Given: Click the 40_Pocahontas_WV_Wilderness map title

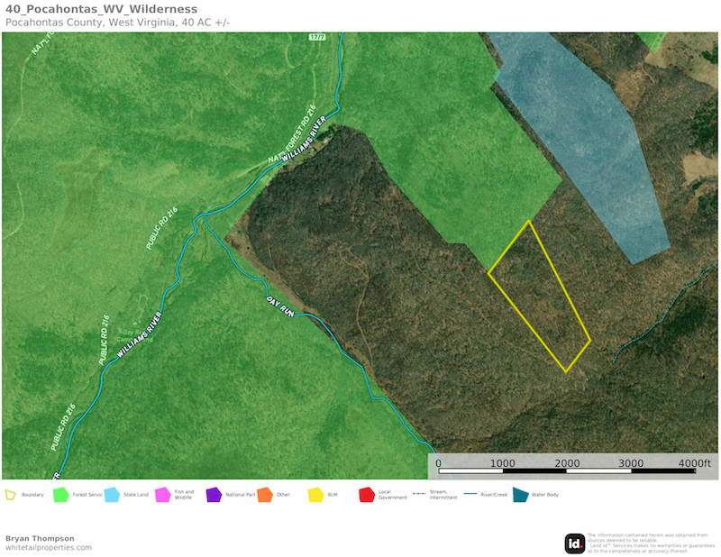Looking at the screenshot, I should pos(100,9).
